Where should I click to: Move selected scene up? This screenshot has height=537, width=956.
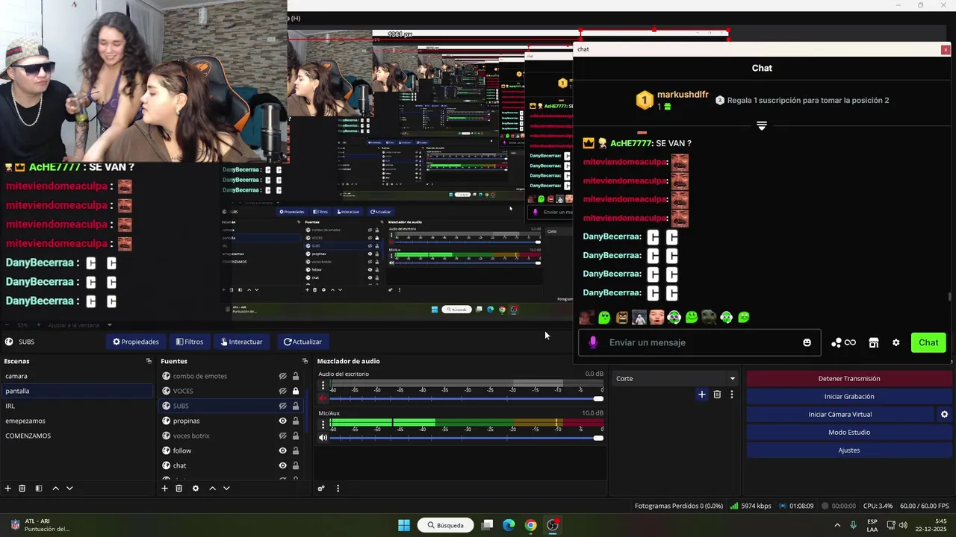55,489
